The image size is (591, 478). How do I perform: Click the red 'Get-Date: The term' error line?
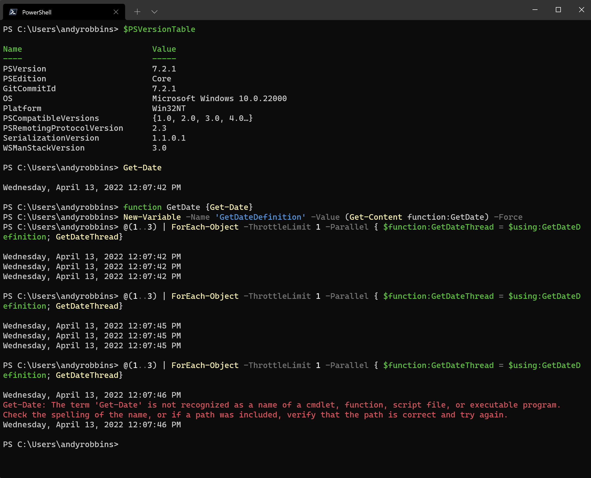coord(282,405)
